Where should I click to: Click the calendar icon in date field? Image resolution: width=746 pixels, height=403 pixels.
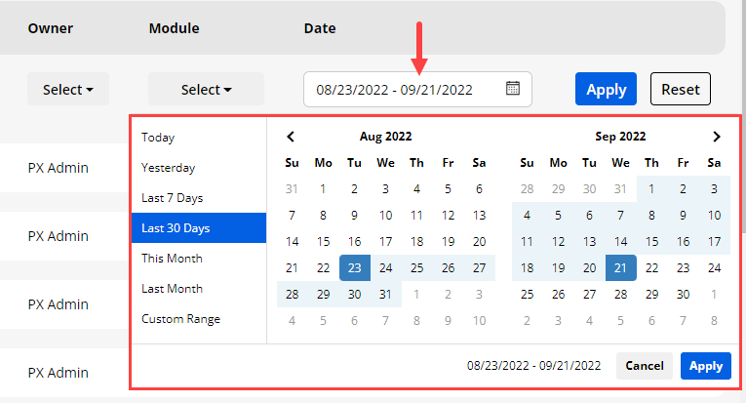513,89
